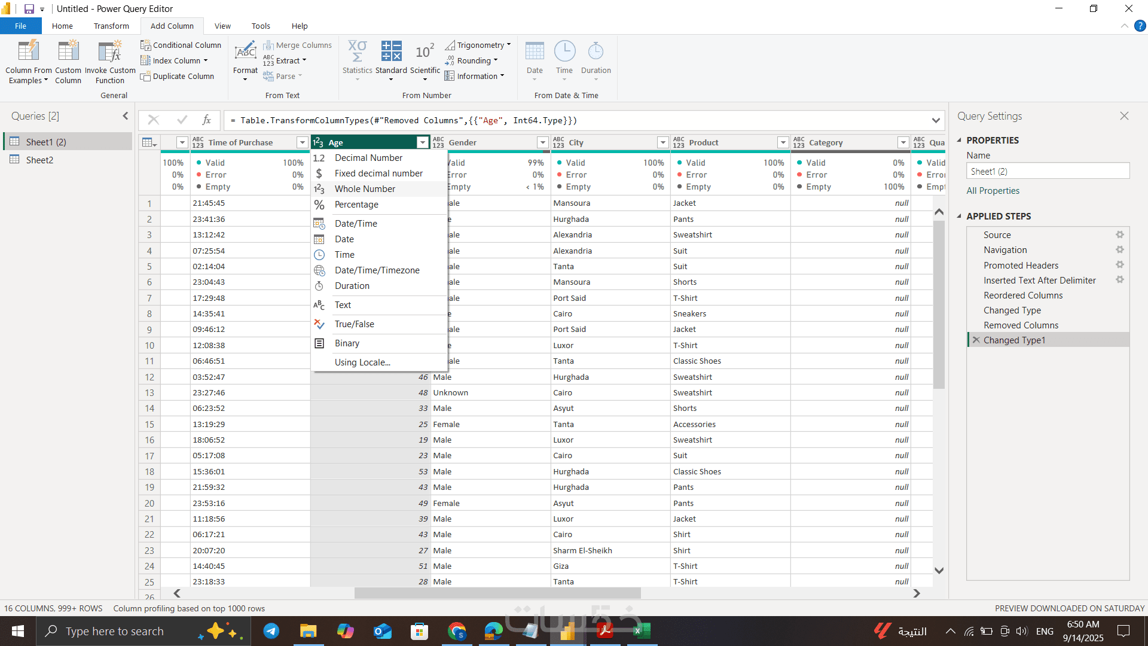Switch to the Transform ribbon tab

111,26
